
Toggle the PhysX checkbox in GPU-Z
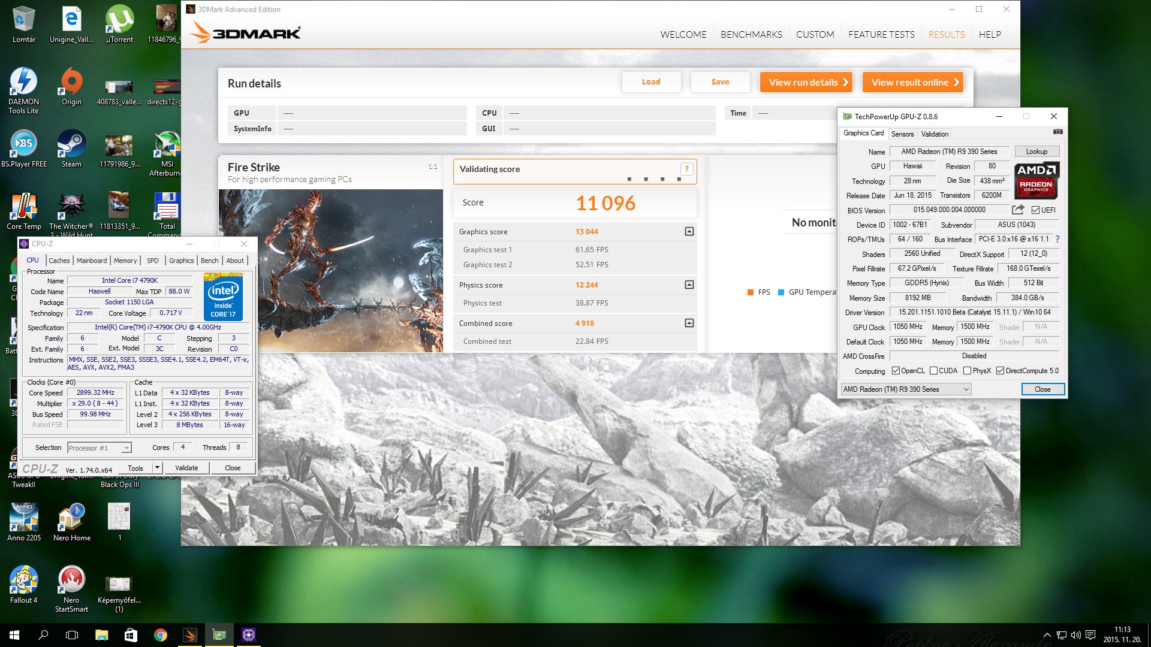point(967,371)
